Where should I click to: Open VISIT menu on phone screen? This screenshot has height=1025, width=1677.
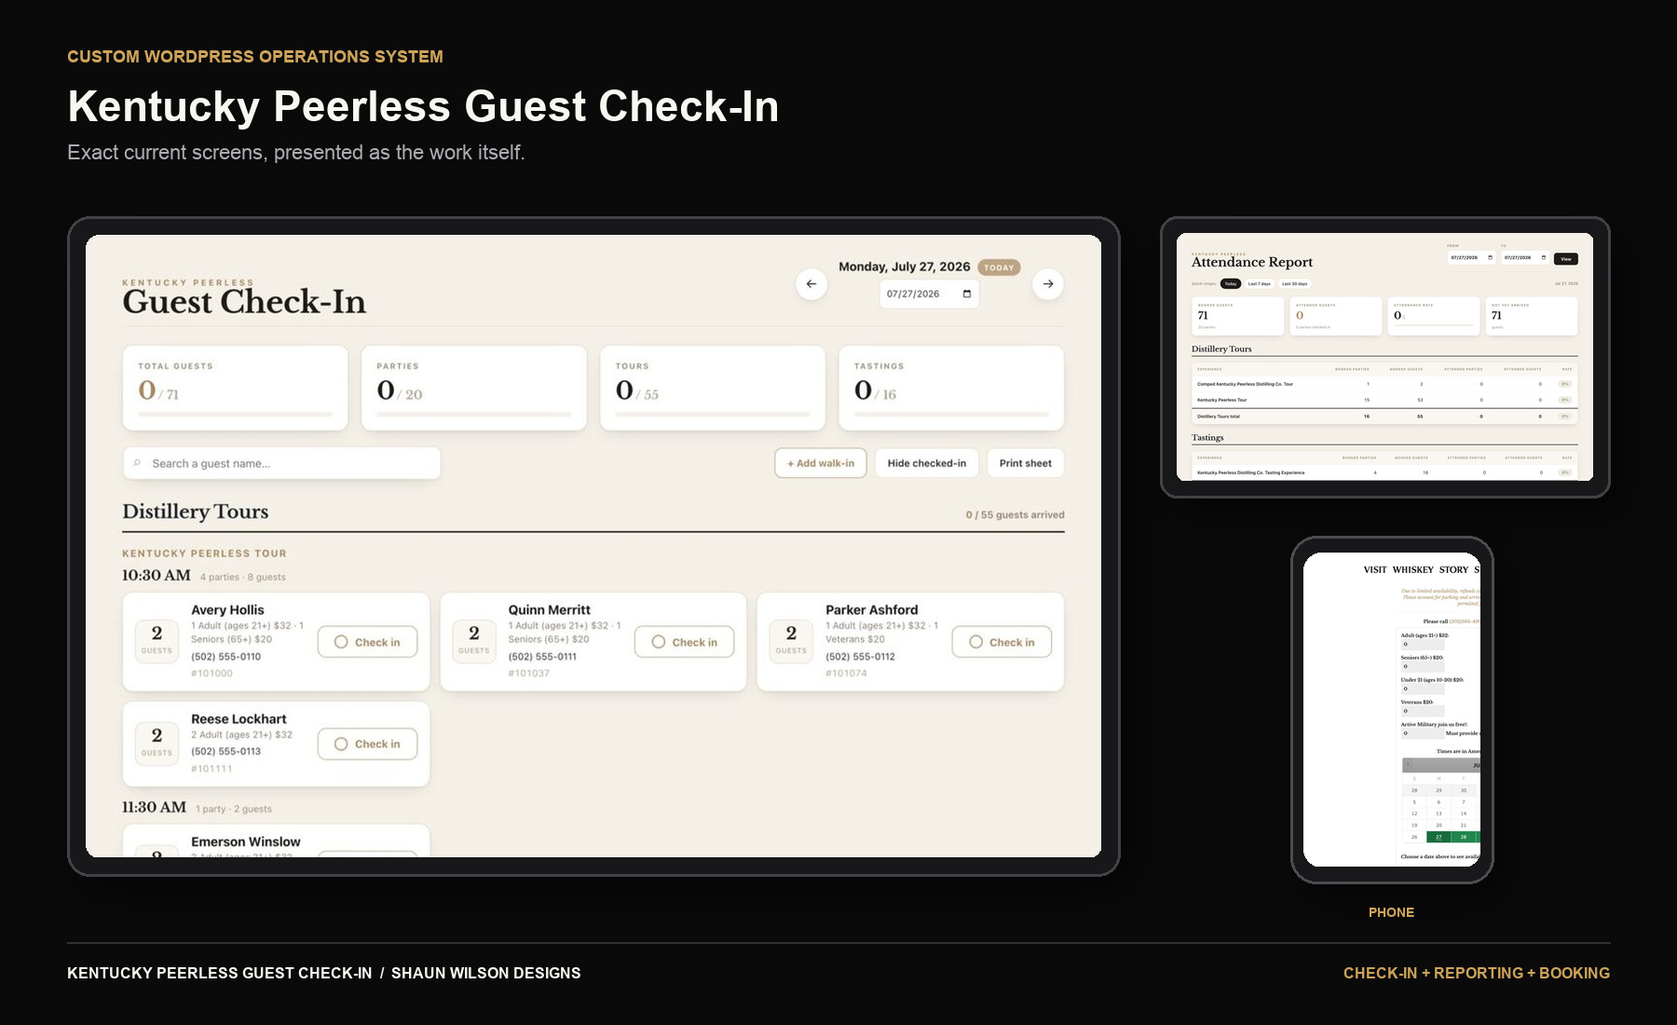(1375, 569)
